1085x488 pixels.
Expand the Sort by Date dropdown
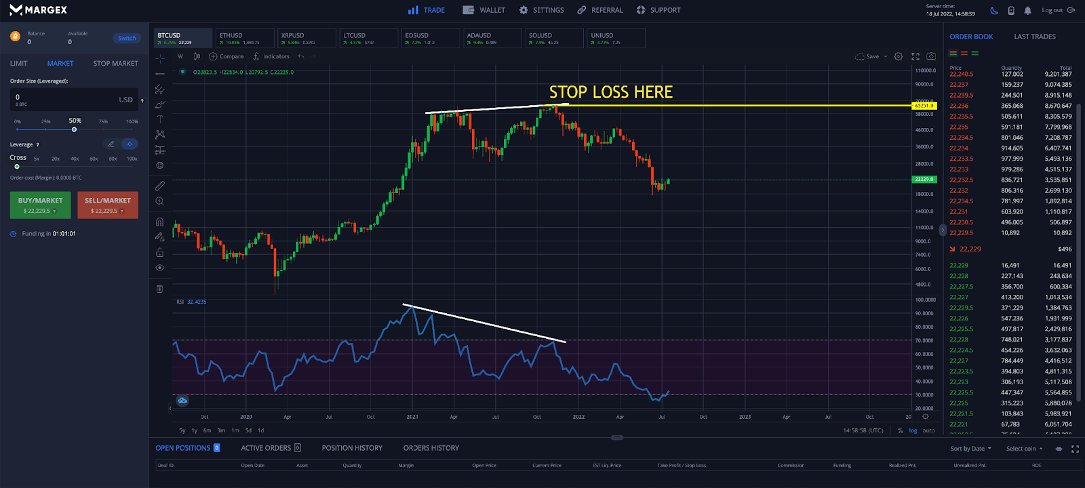970,449
